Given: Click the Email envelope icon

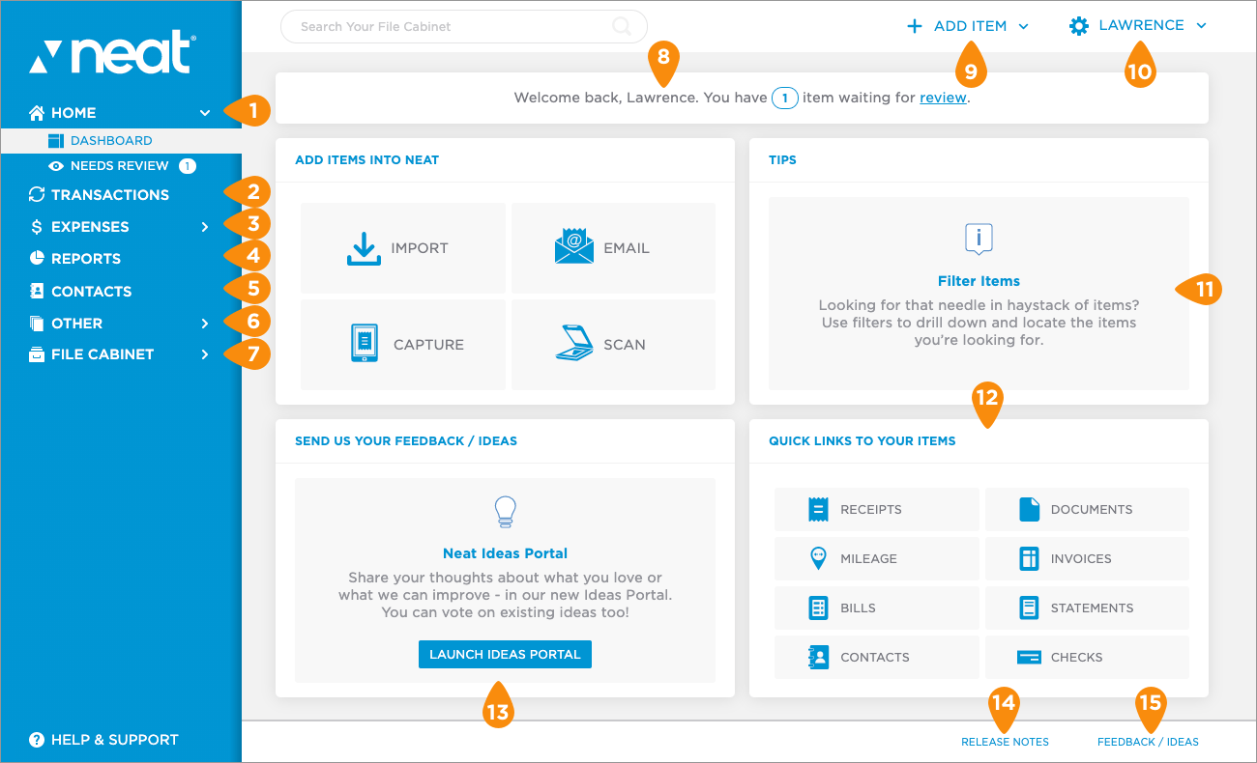Looking at the screenshot, I should pyautogui.click(x=574, y=246).
